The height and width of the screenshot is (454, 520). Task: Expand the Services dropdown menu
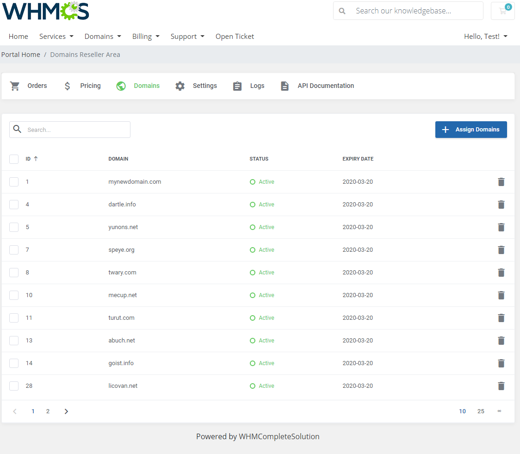(x=56, y=37)
